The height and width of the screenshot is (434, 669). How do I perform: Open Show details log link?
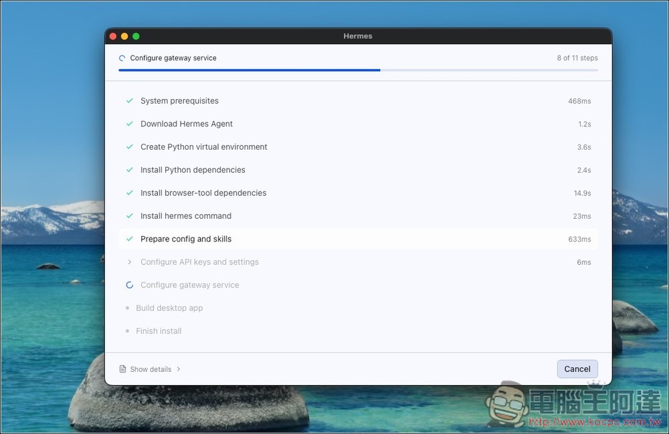[x=151, y=369]
